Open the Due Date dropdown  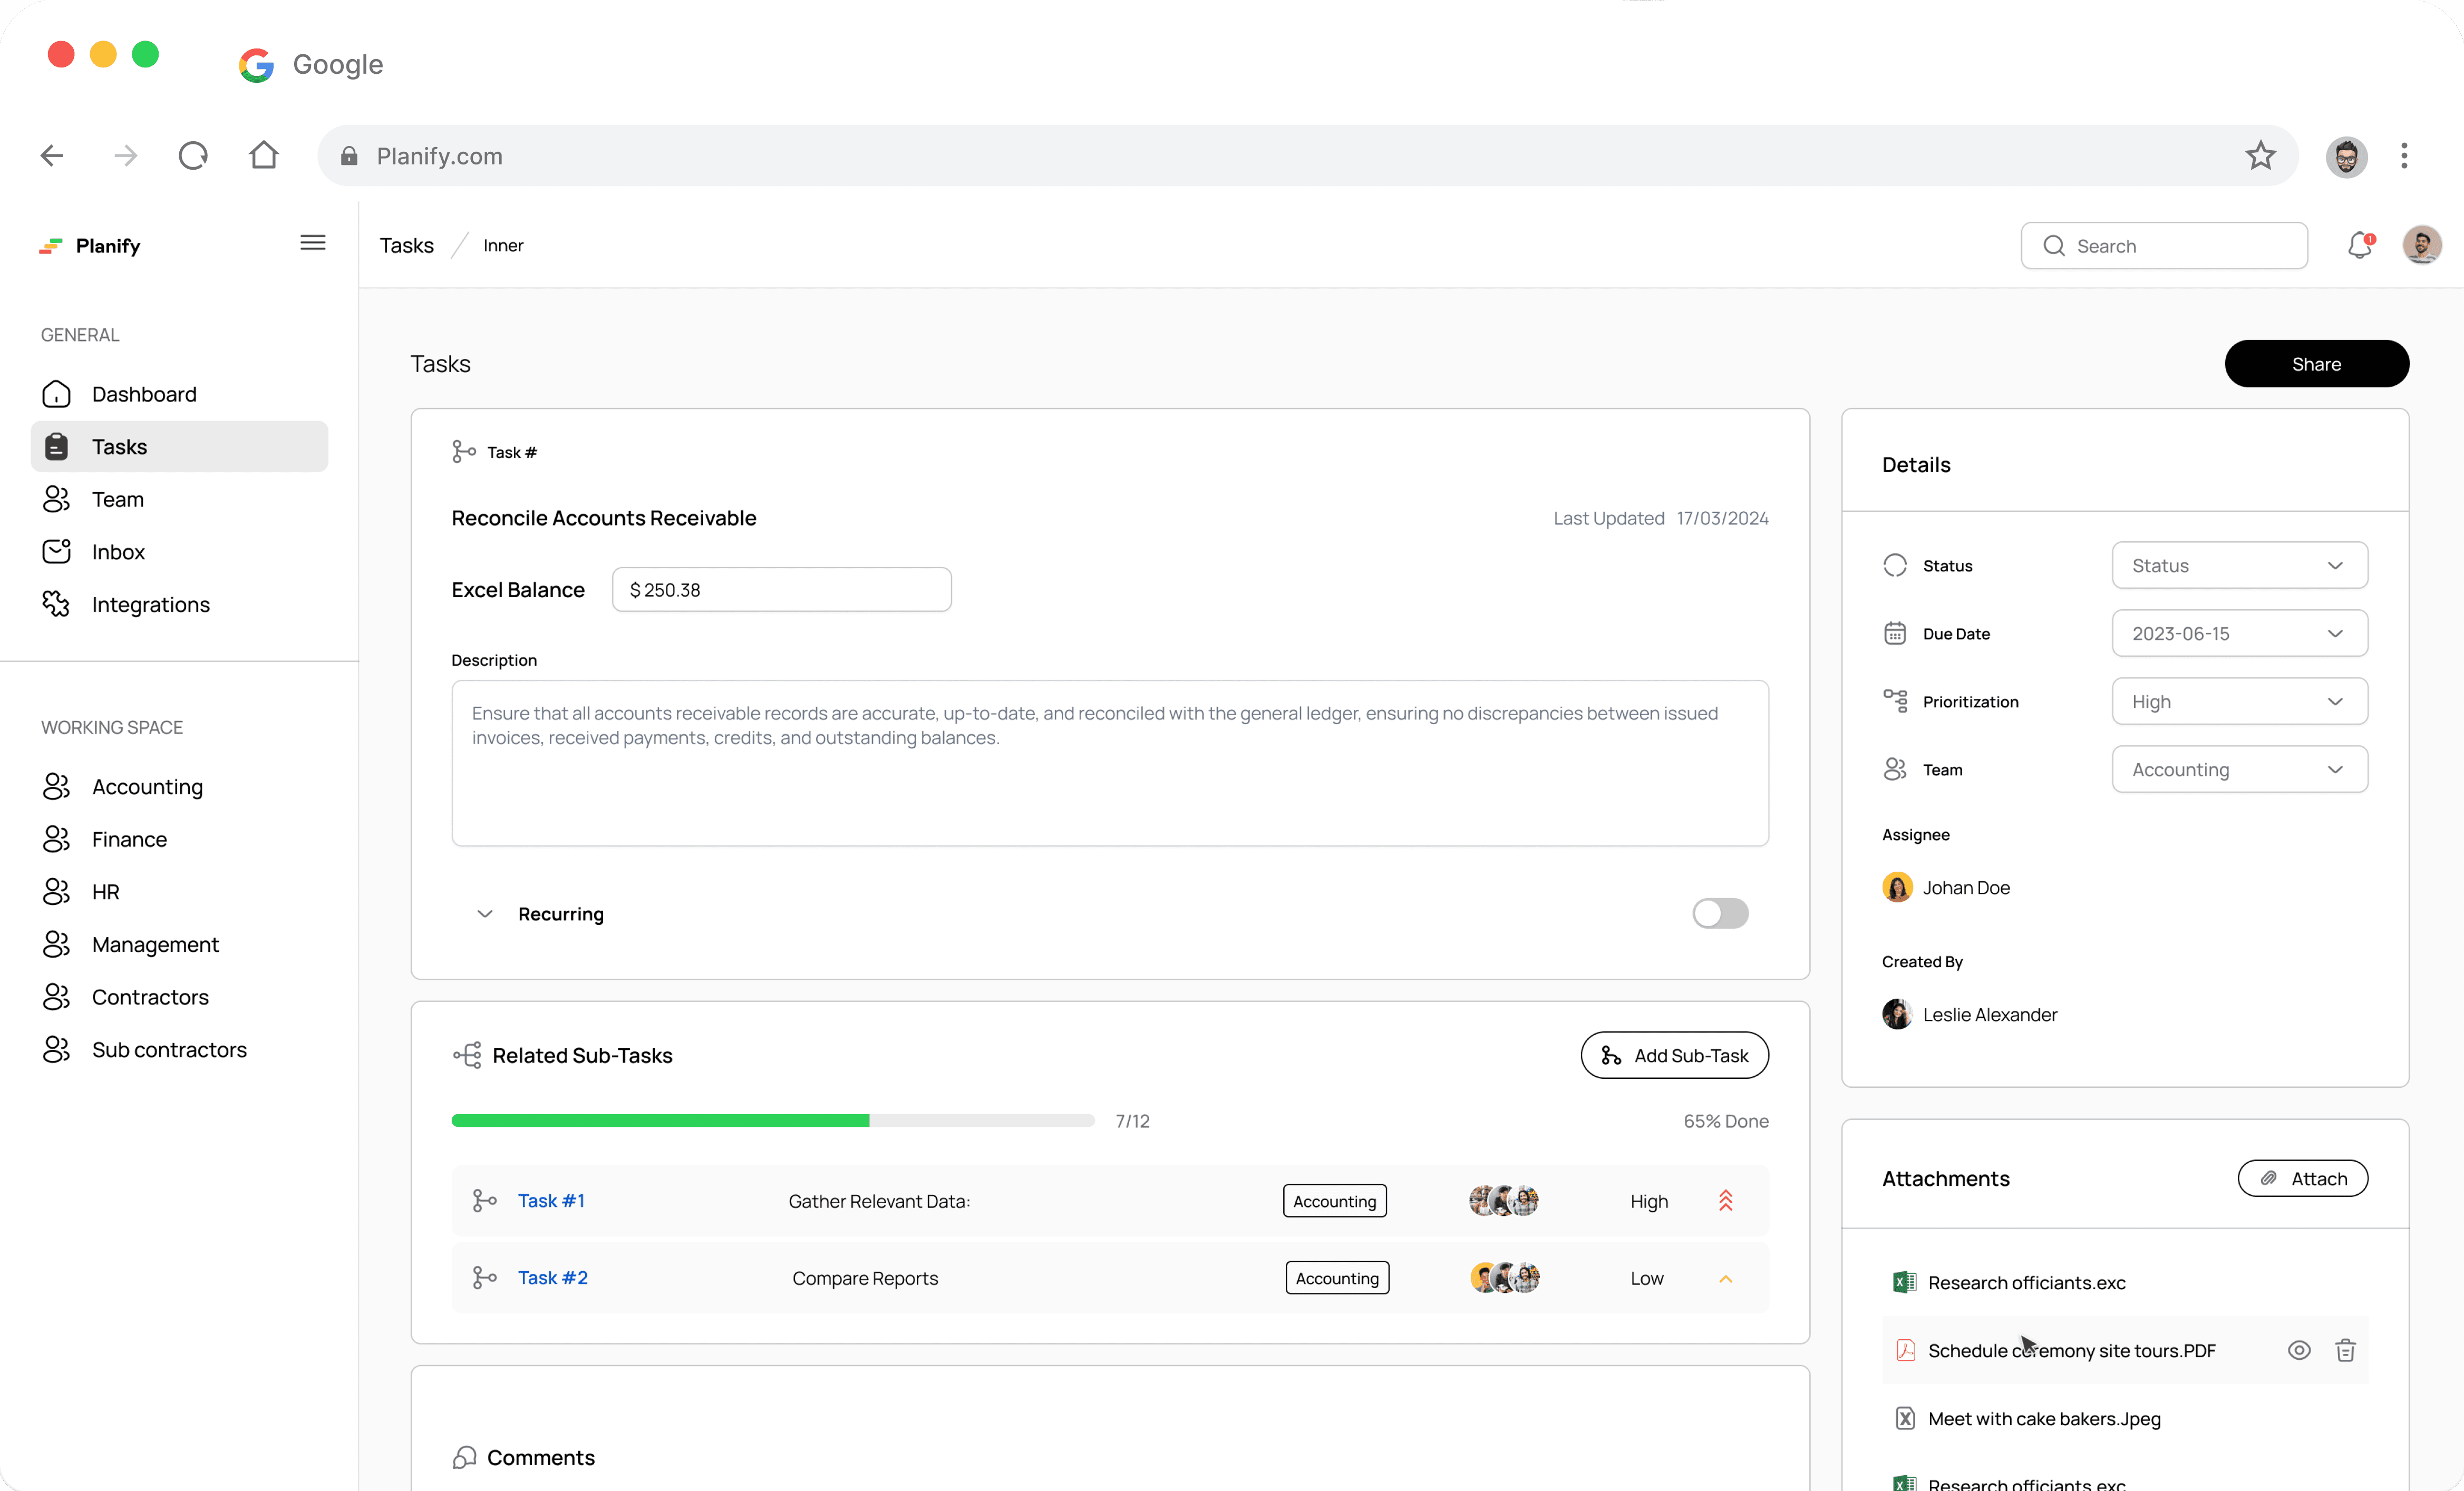tap(2239, 633)
